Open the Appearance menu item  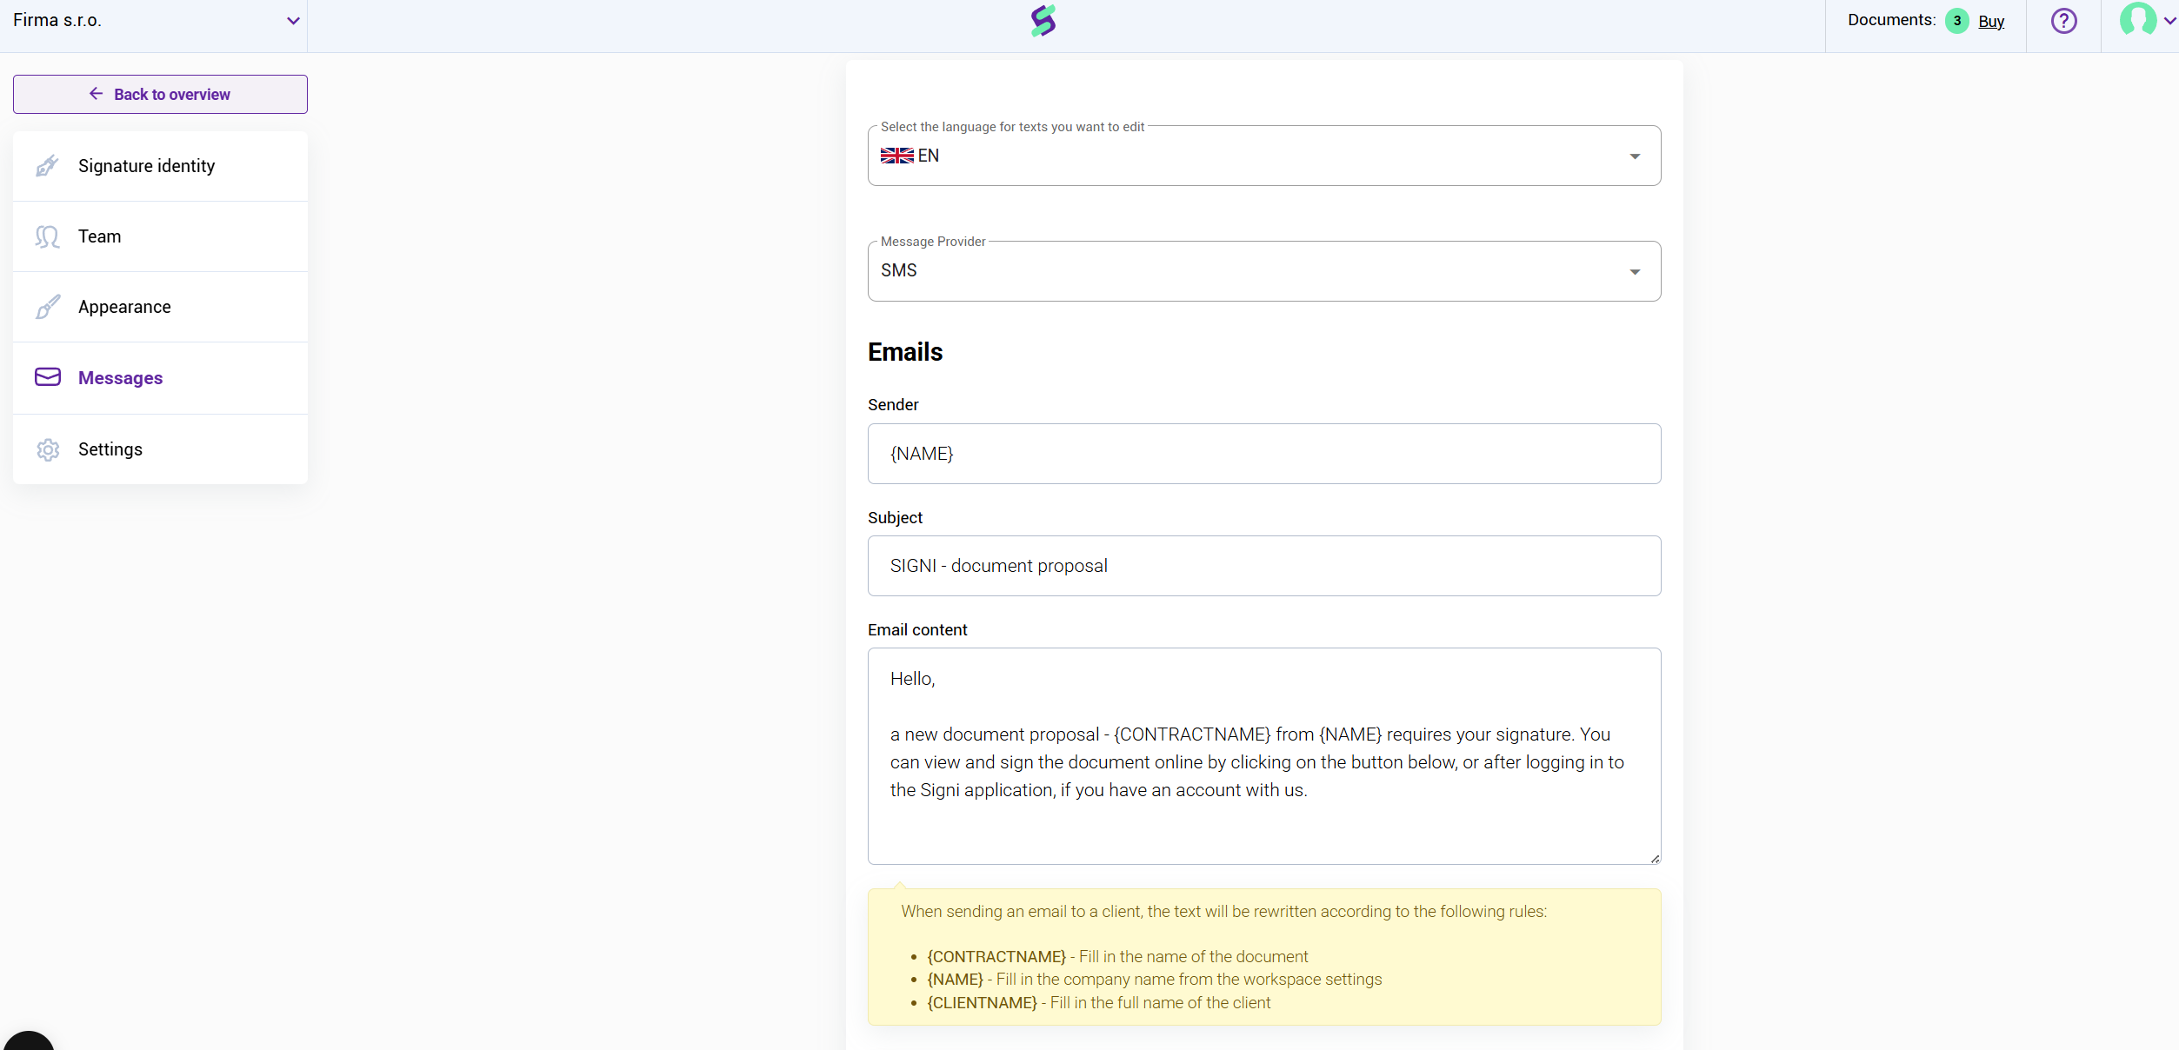(124, 307)
